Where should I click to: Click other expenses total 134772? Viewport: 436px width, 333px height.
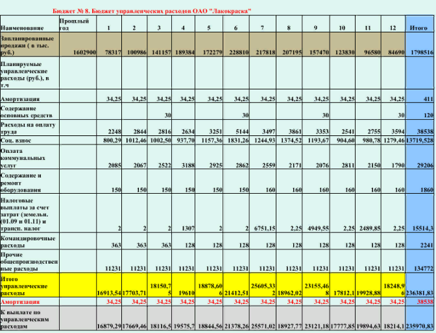[x=423, y=269]
